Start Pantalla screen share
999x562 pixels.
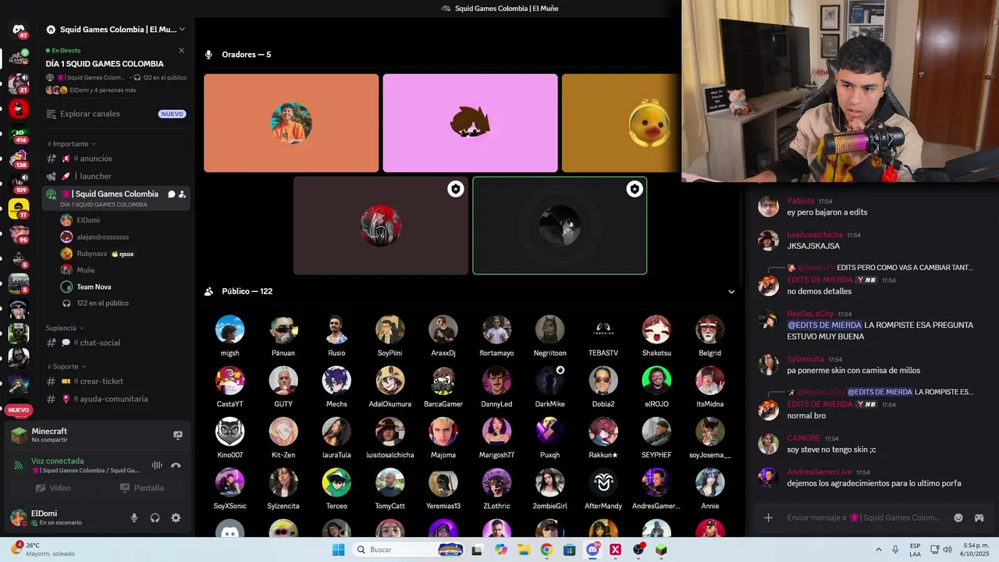click(x=141, y=488)
